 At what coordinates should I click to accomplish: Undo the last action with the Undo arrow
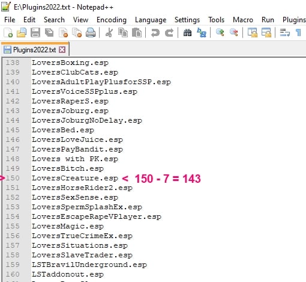tap(155, 32)
